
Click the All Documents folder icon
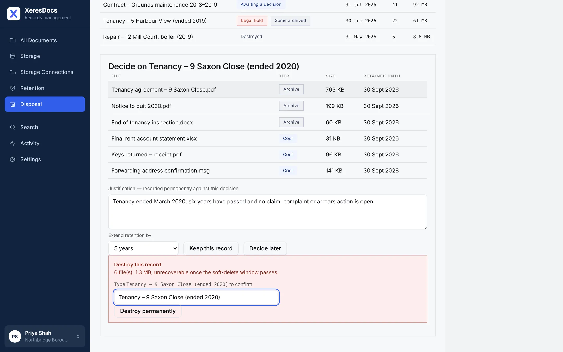[x=13, y=40]
